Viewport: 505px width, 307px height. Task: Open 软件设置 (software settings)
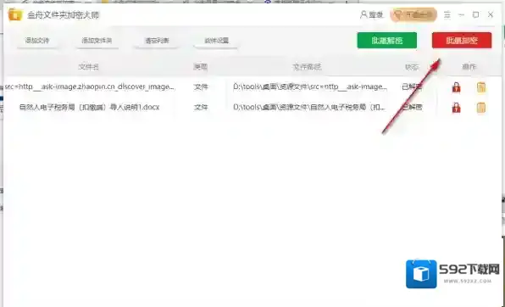click(x=216, y=41)
